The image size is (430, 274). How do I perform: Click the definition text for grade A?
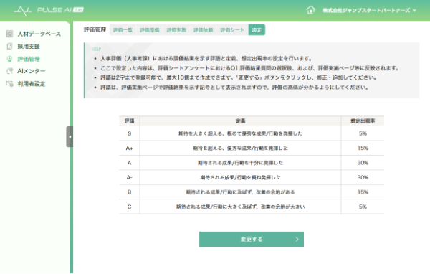tap(241, 163)
